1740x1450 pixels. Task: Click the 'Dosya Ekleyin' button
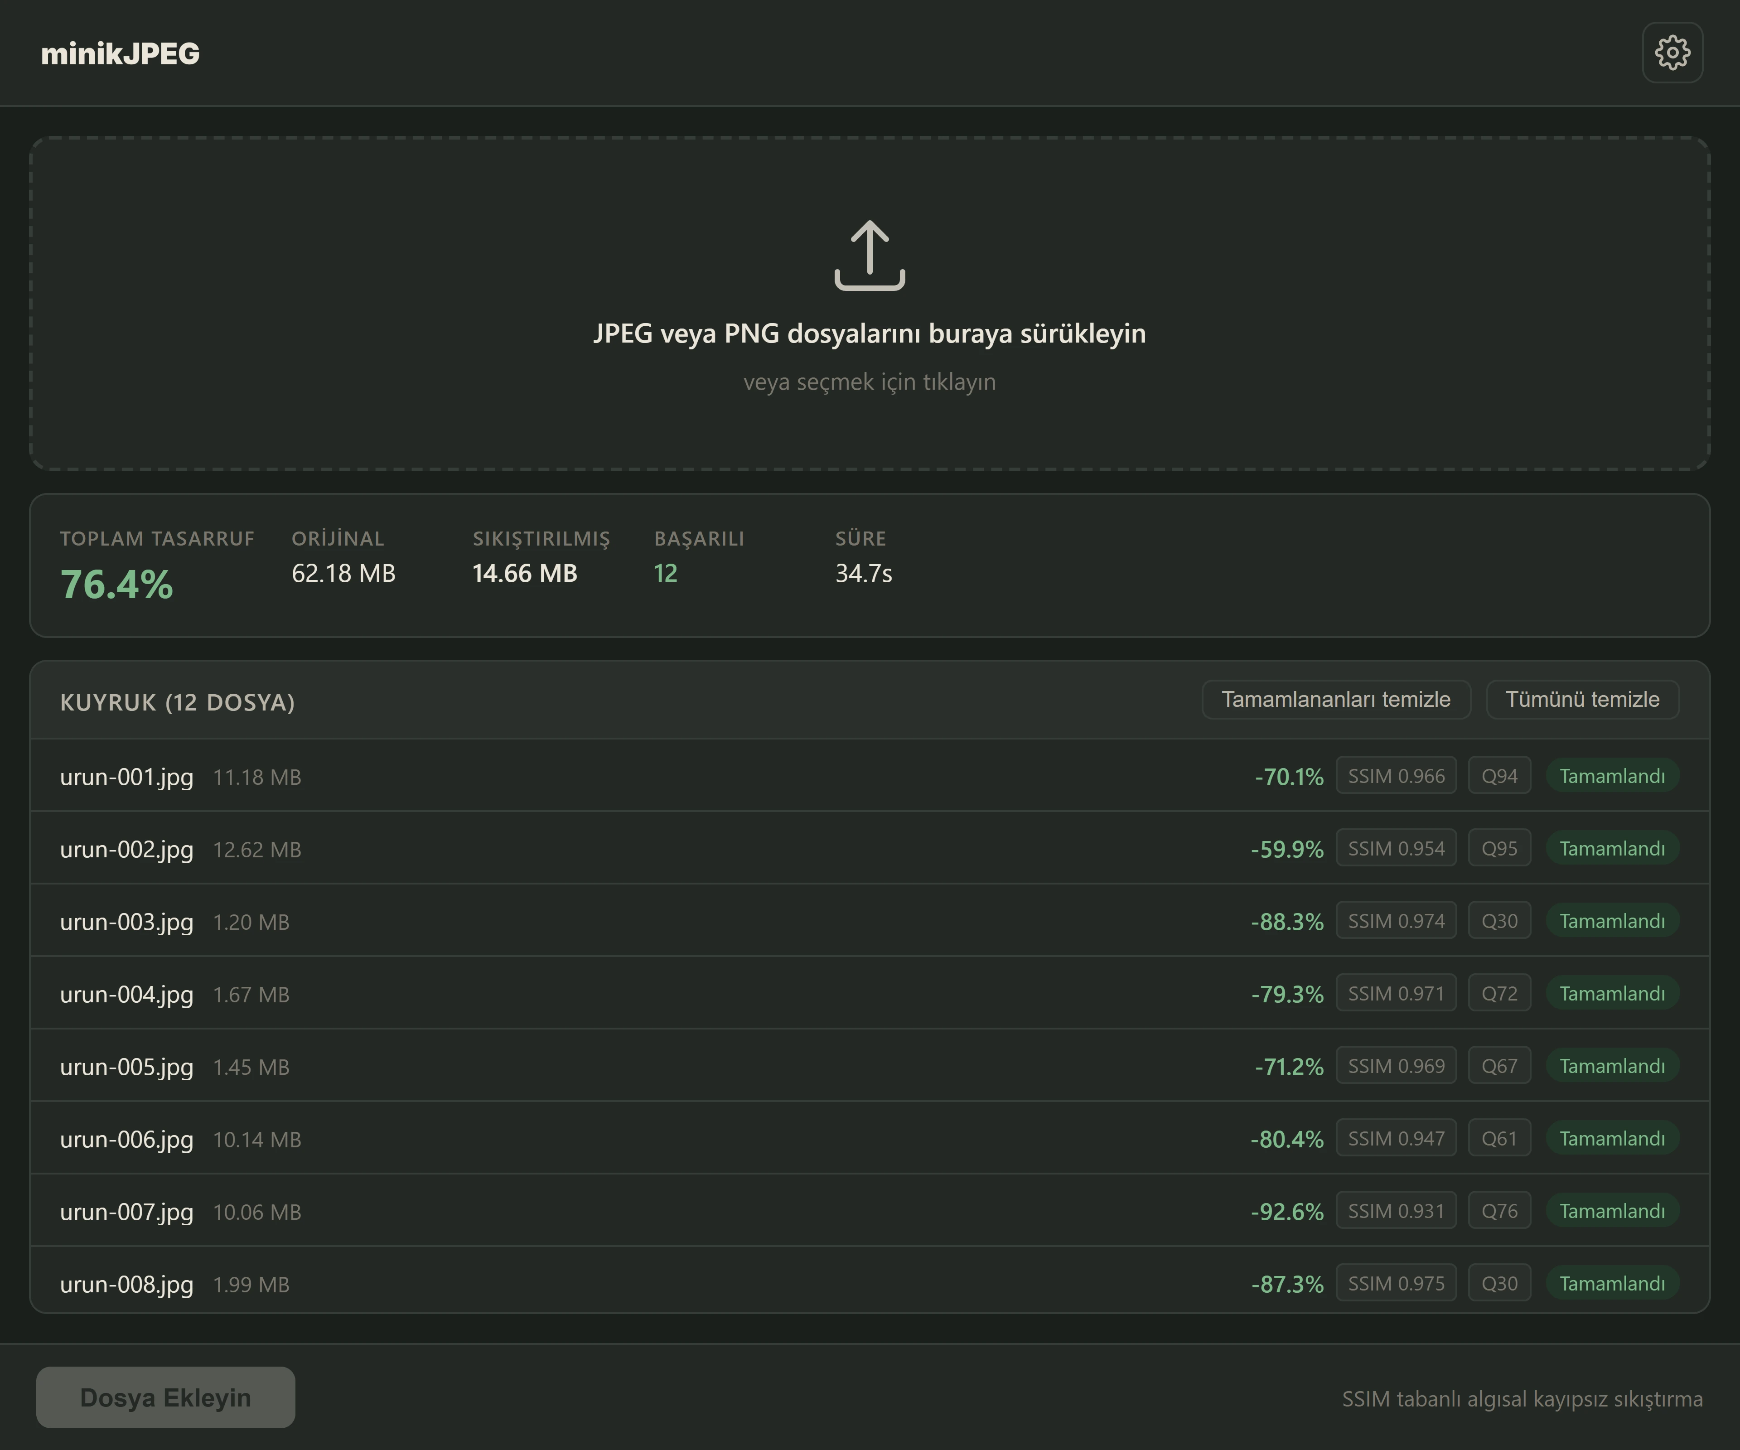click(165, 1397)
